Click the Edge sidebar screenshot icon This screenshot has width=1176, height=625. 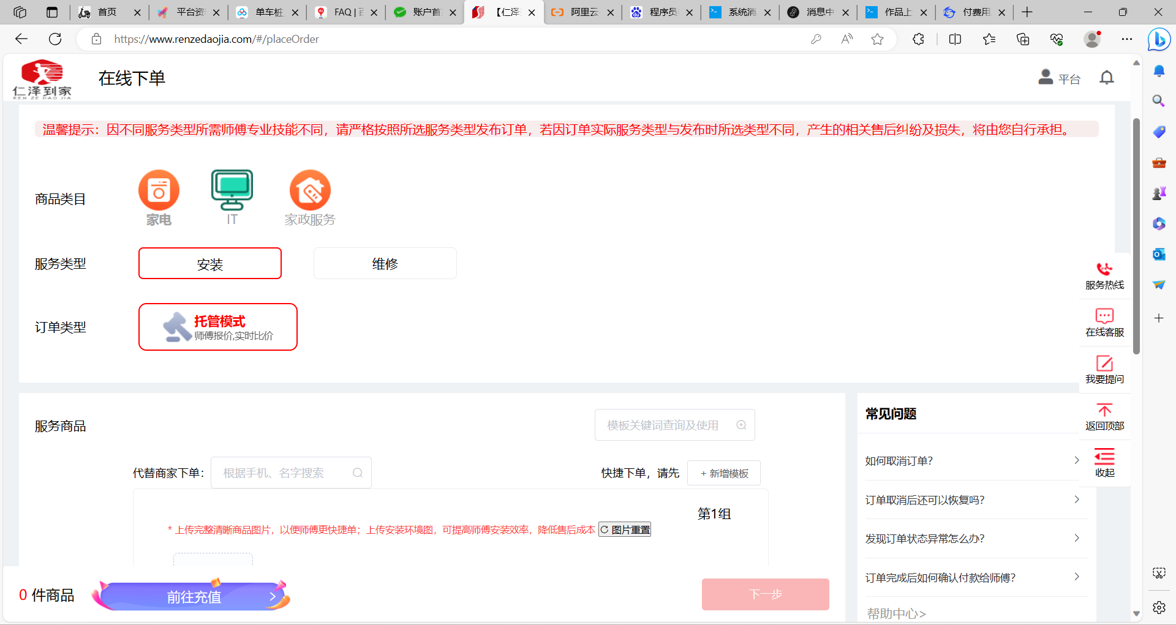[x=1159, y=573]
